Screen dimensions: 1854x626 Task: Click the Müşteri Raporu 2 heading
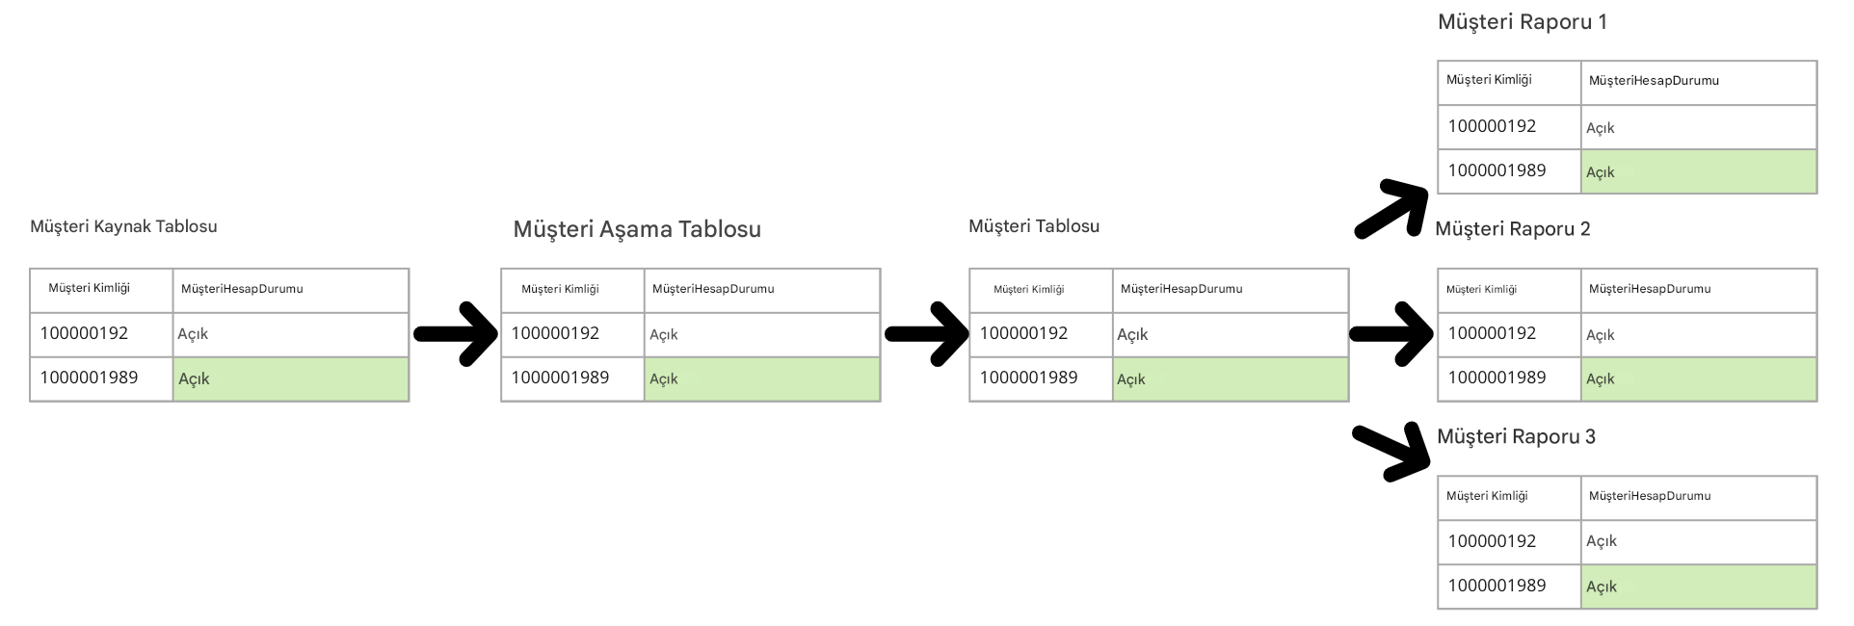(x=1513, y=229)
